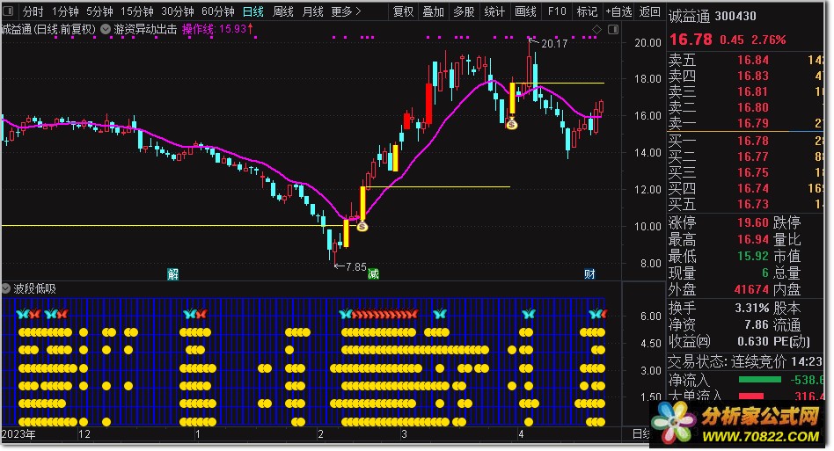Select the 卖三 ask price 16.81
The image size is (834, 451).
click(x=752, y=91)
